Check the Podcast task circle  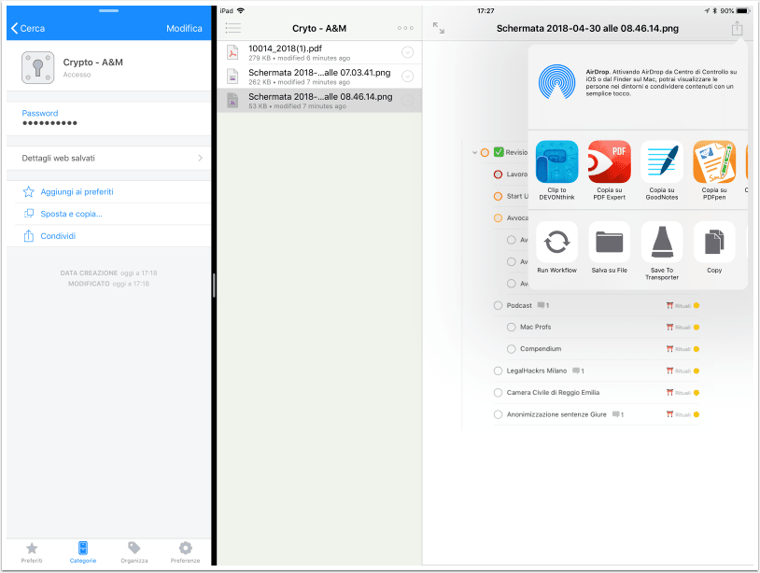(x=498, y=306)
